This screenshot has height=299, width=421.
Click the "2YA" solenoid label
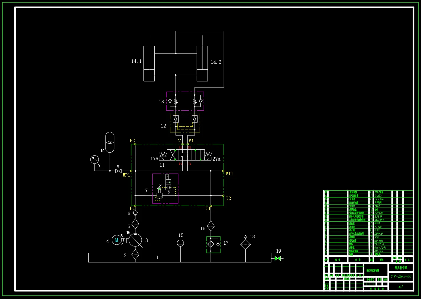(216, 159)
